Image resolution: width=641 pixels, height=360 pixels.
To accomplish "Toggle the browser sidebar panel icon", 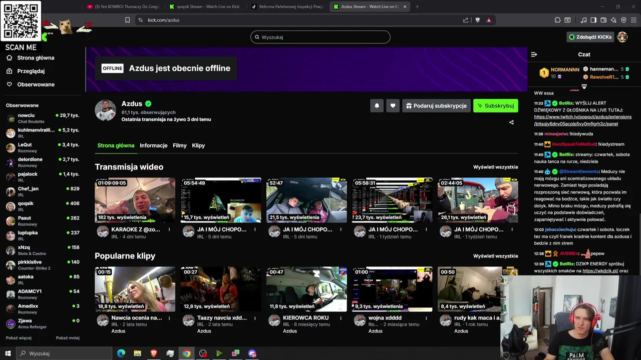I will (x=593, y=20).
